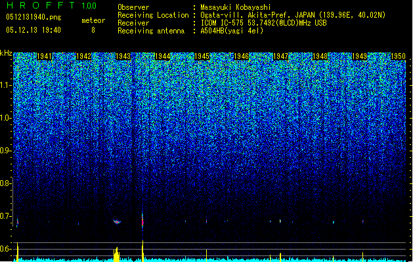The width and height of the screenshot is (413, 262).
Task: Jump to the 1943 time marker
Action: [x=123, y=56]
